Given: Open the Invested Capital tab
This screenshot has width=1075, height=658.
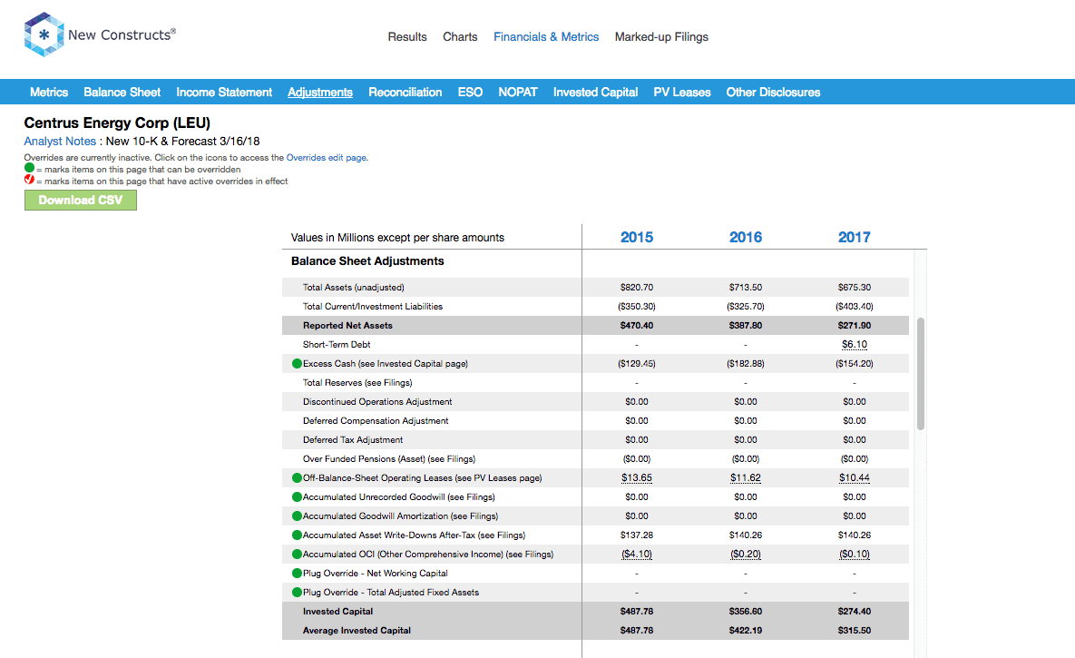Looking at the screenshot, I should click(596, 92).
